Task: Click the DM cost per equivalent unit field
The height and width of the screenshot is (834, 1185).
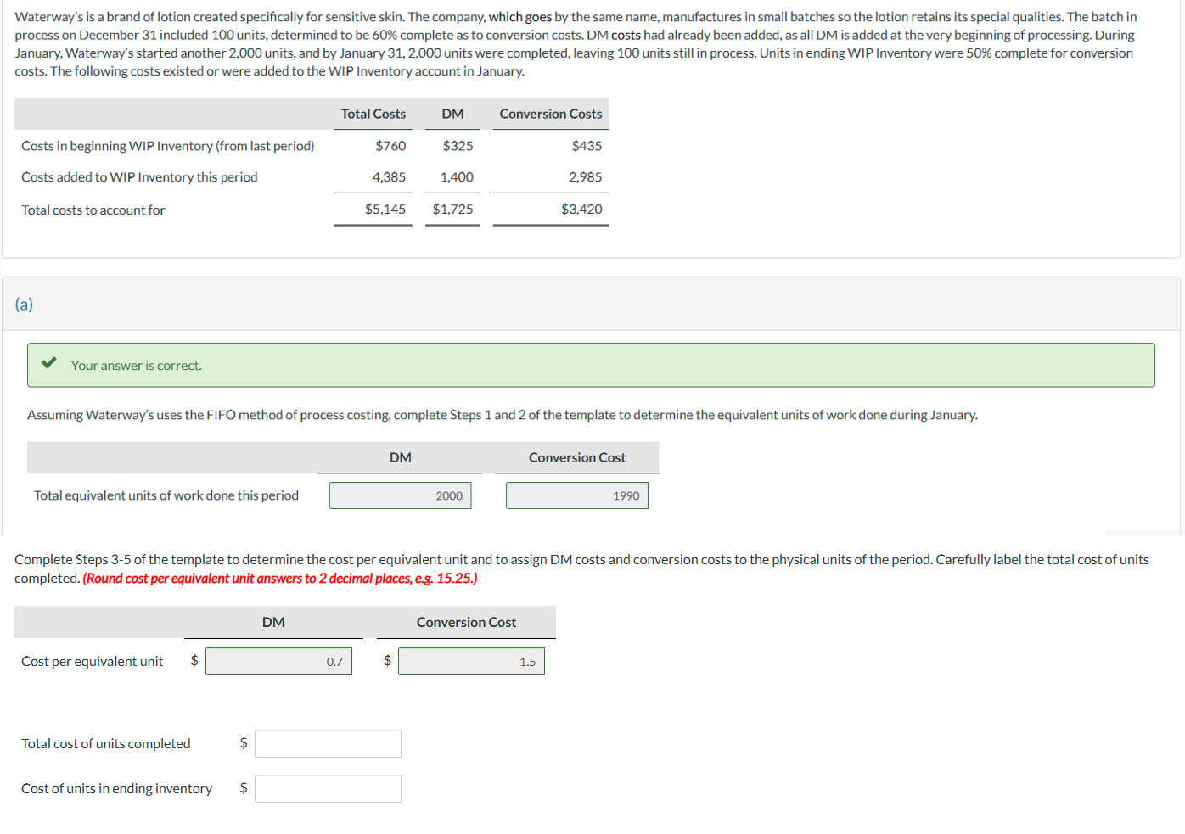Action: coord(278,660)
